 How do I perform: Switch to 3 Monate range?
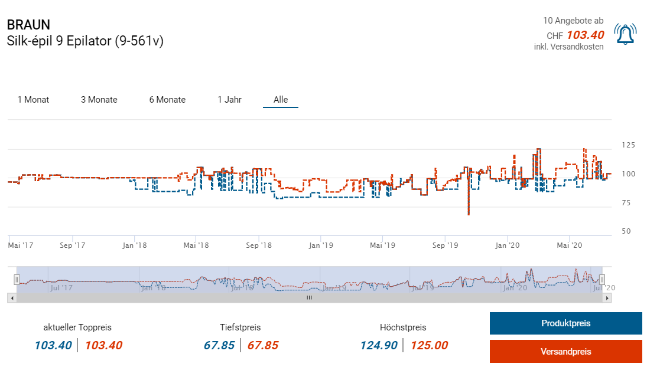(x=99, y=100)
